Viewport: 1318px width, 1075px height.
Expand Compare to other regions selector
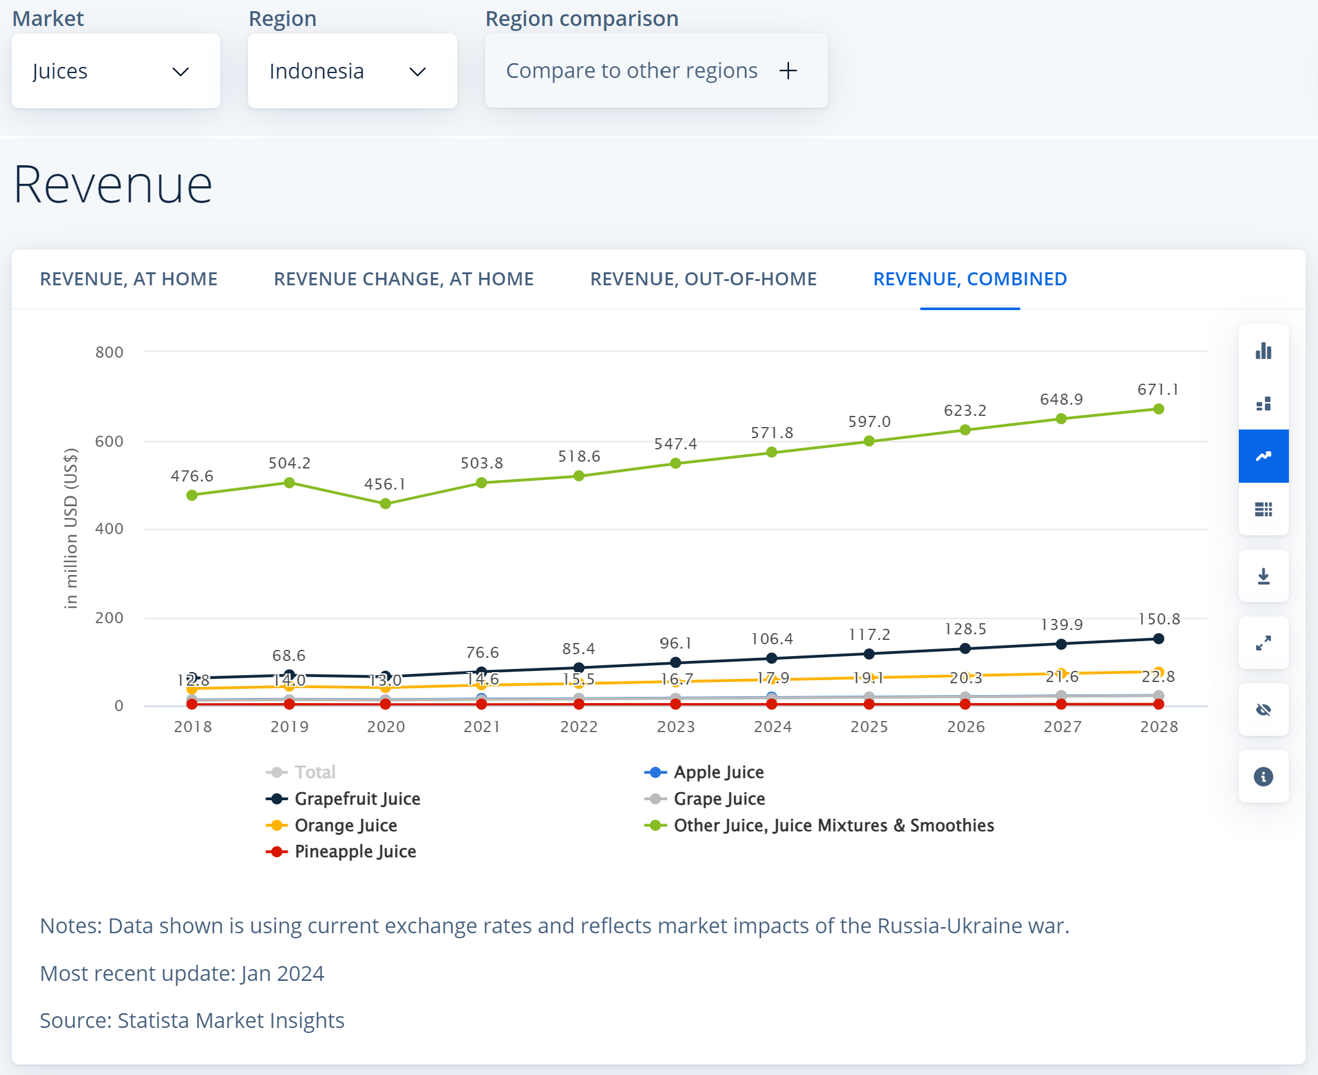[x=655, y=71]
